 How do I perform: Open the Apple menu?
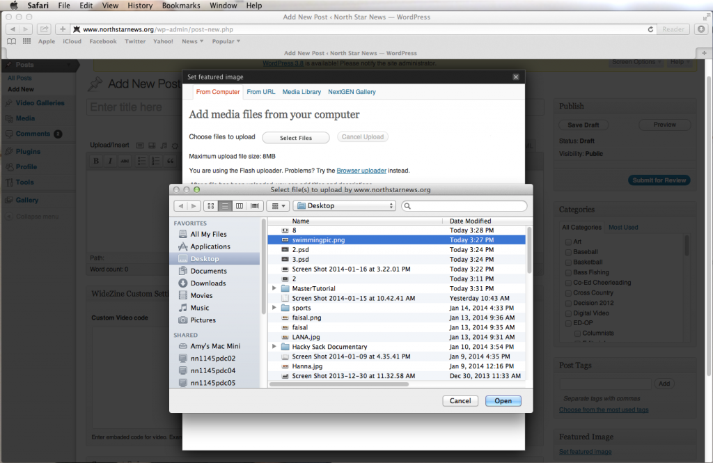pyautogui.click(x=14, y=6)
